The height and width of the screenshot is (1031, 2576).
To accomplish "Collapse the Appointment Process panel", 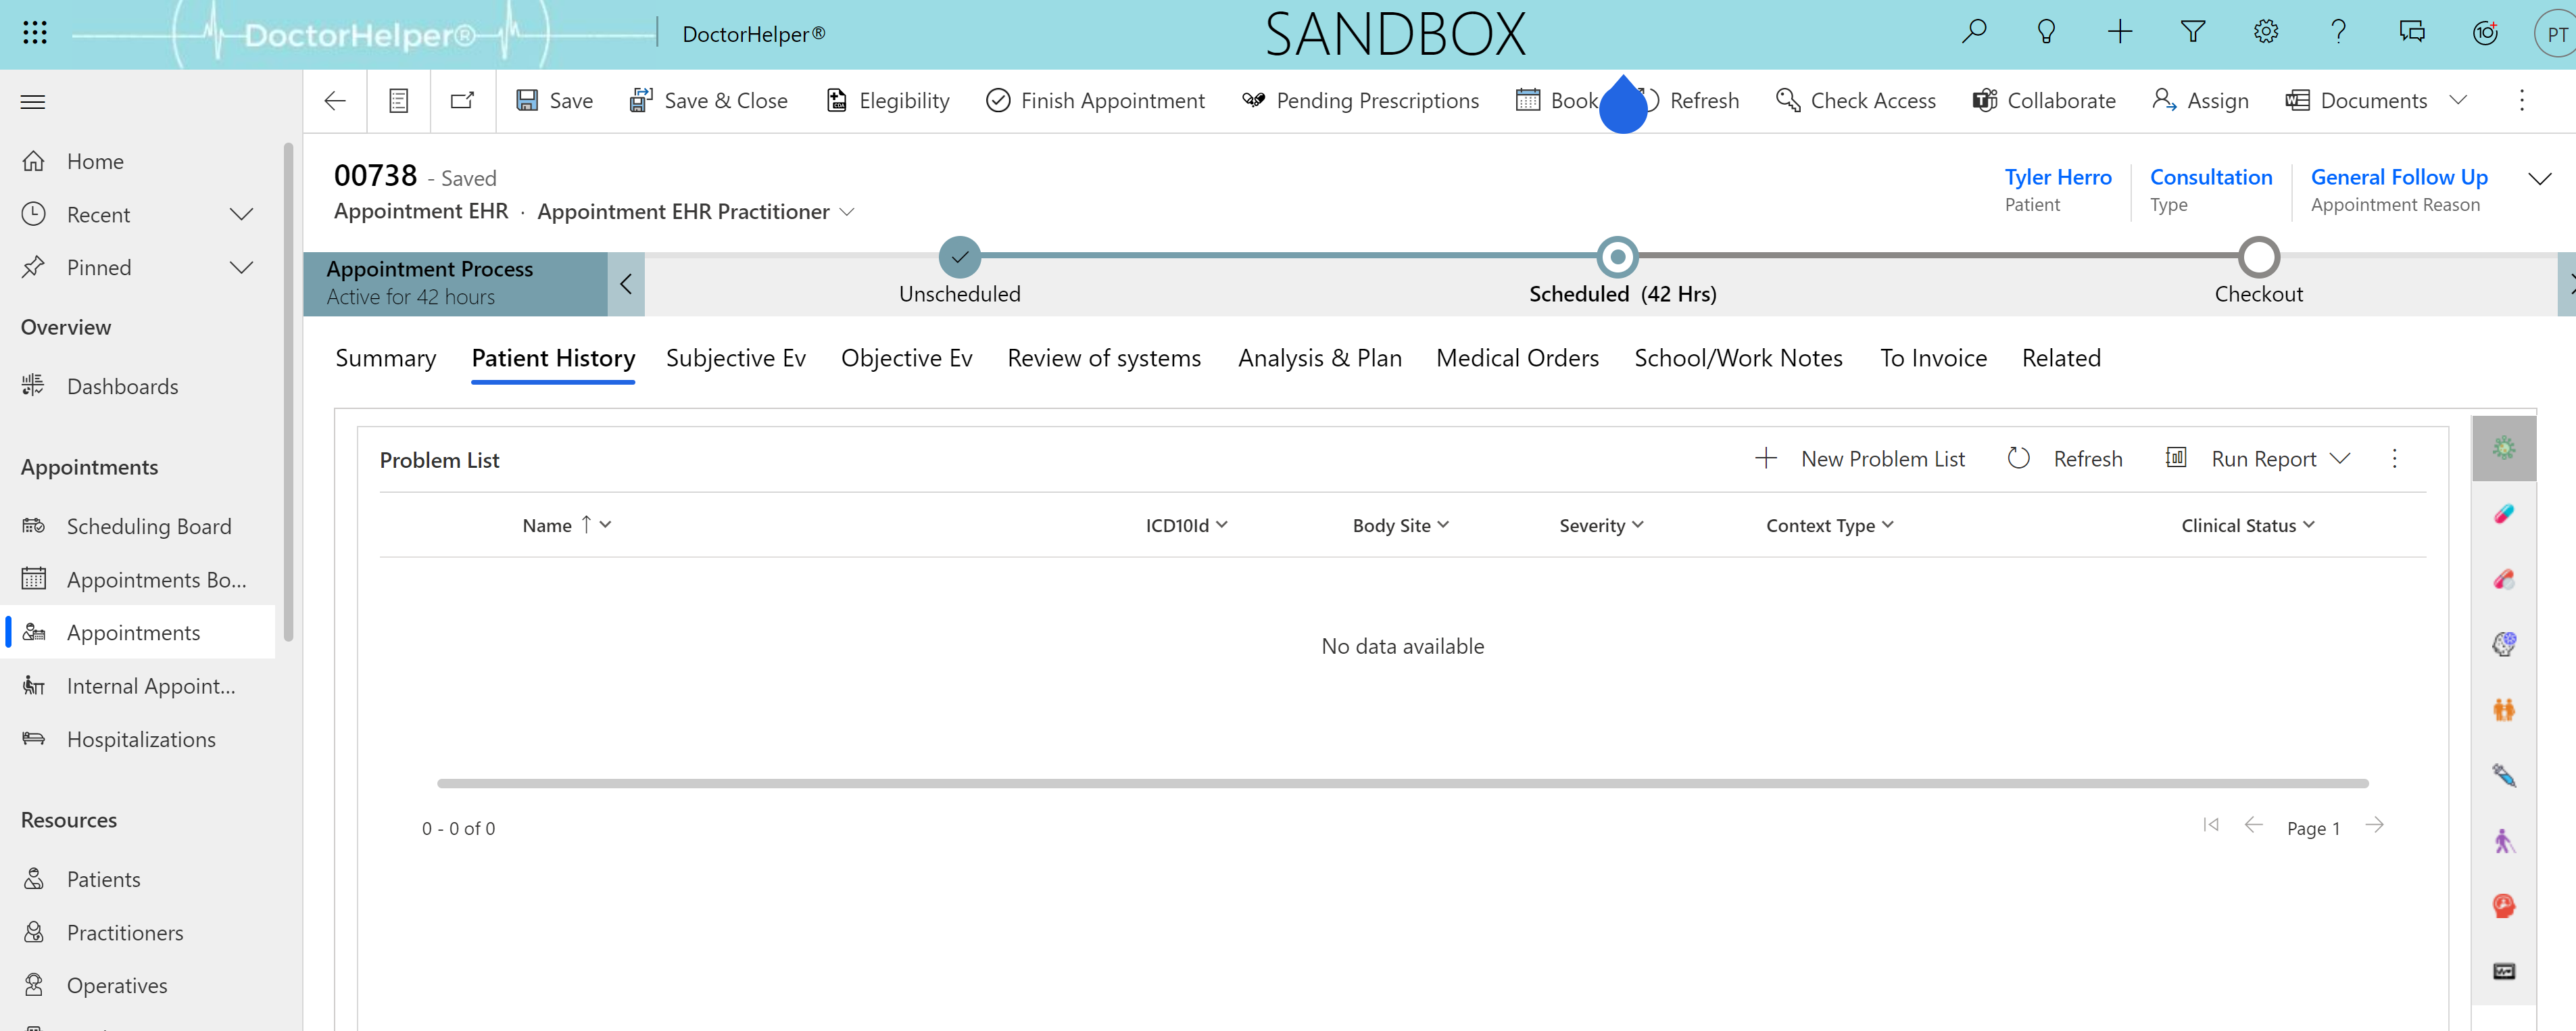I will (x=626, y=284).
